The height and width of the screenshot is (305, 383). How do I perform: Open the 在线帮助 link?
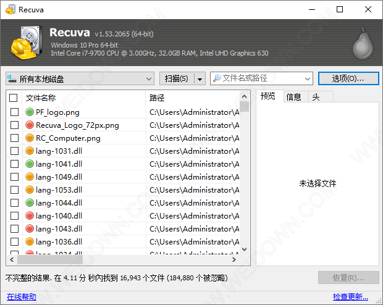pos(21,297)
